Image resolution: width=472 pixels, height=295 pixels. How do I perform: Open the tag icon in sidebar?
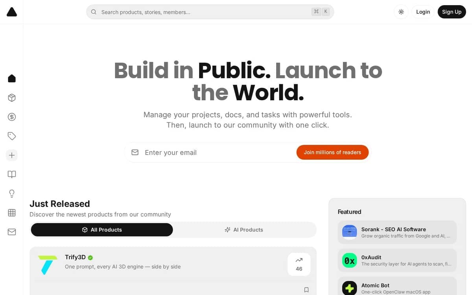click(12, 136)
